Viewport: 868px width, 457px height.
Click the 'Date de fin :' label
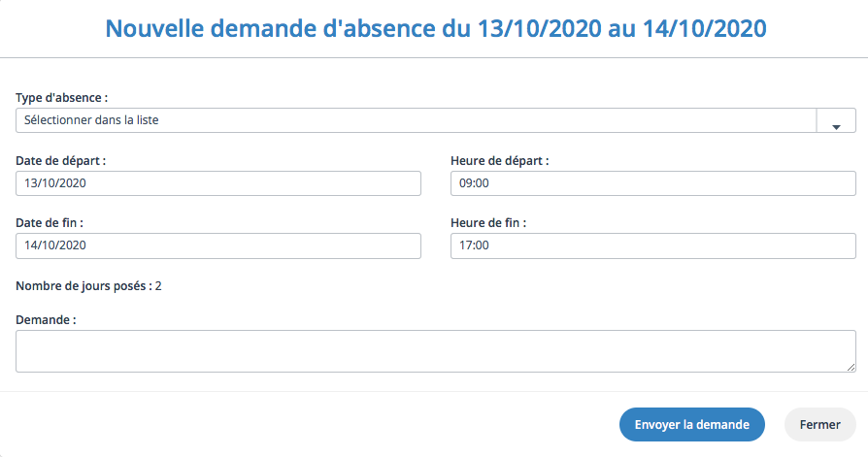click(50, 223)
